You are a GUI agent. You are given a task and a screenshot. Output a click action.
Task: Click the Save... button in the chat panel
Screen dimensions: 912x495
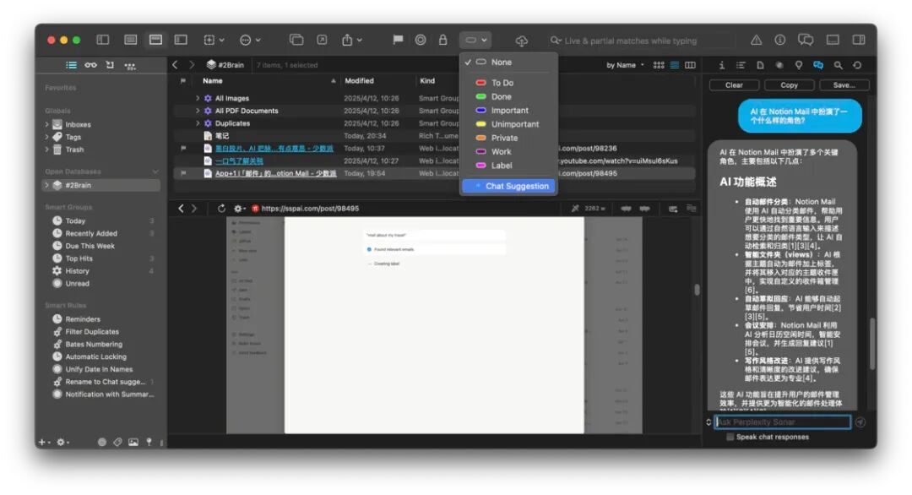(x=844, y=85)
